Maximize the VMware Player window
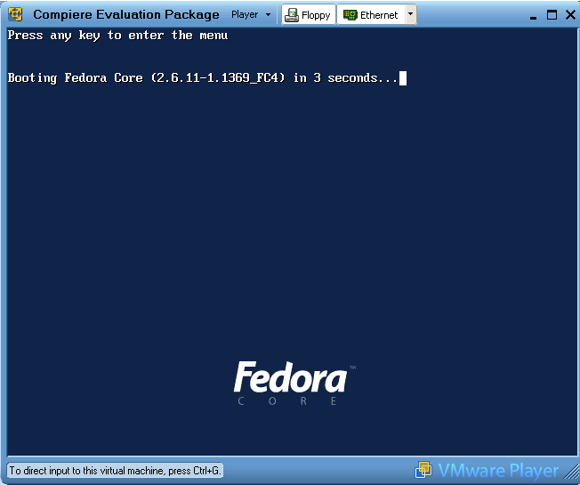The image size is (580, 485). [x=551, y=14]
